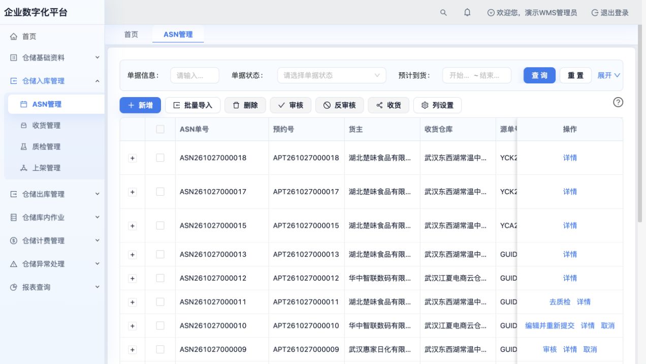Click the plus icon on 新增 button
This screenshot has height=364, width=646.
tap(131, 105)
